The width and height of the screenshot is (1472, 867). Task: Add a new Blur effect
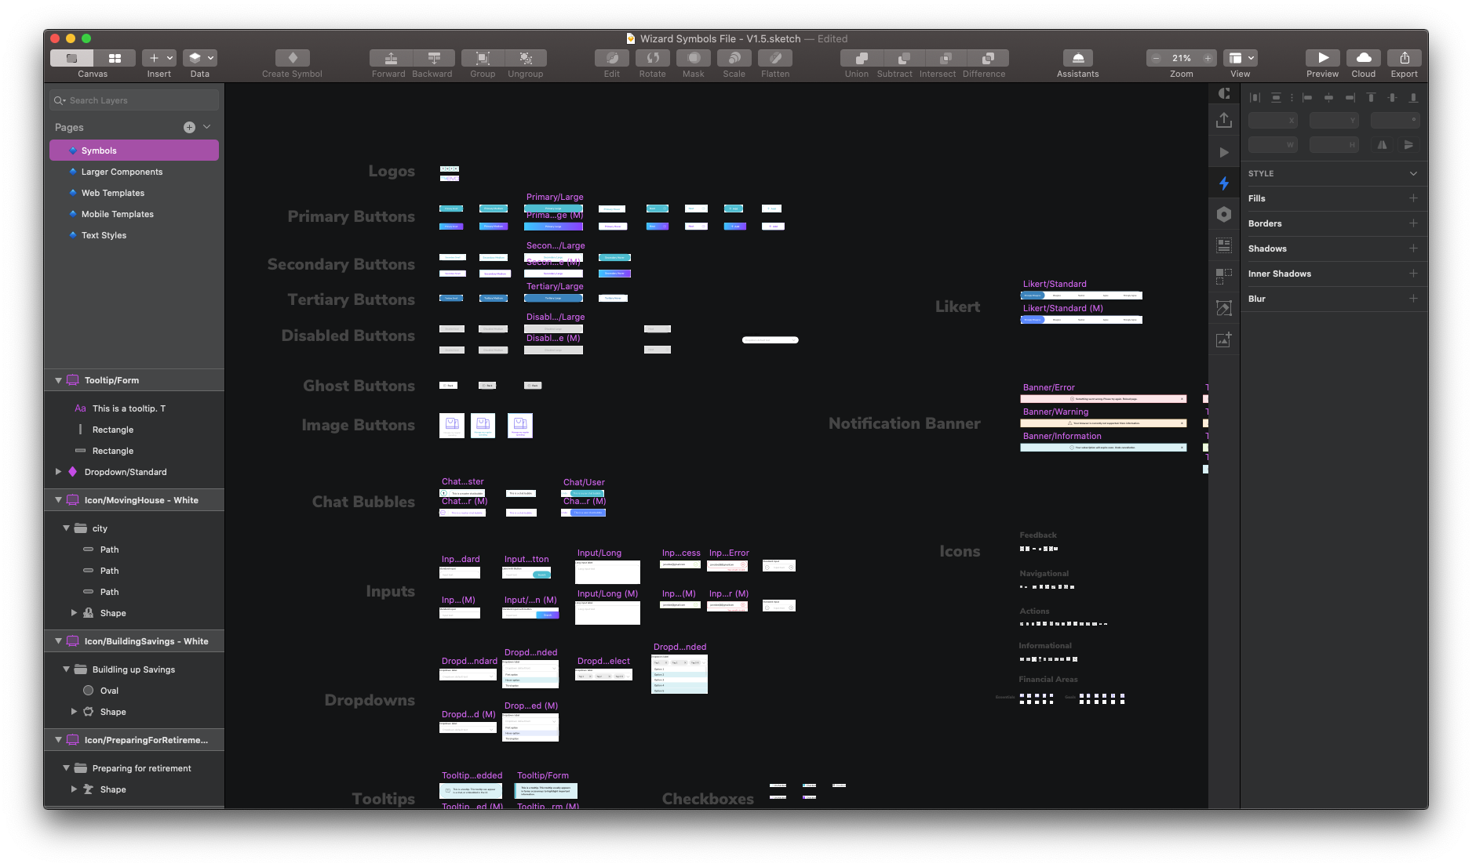coord(1413,299)
